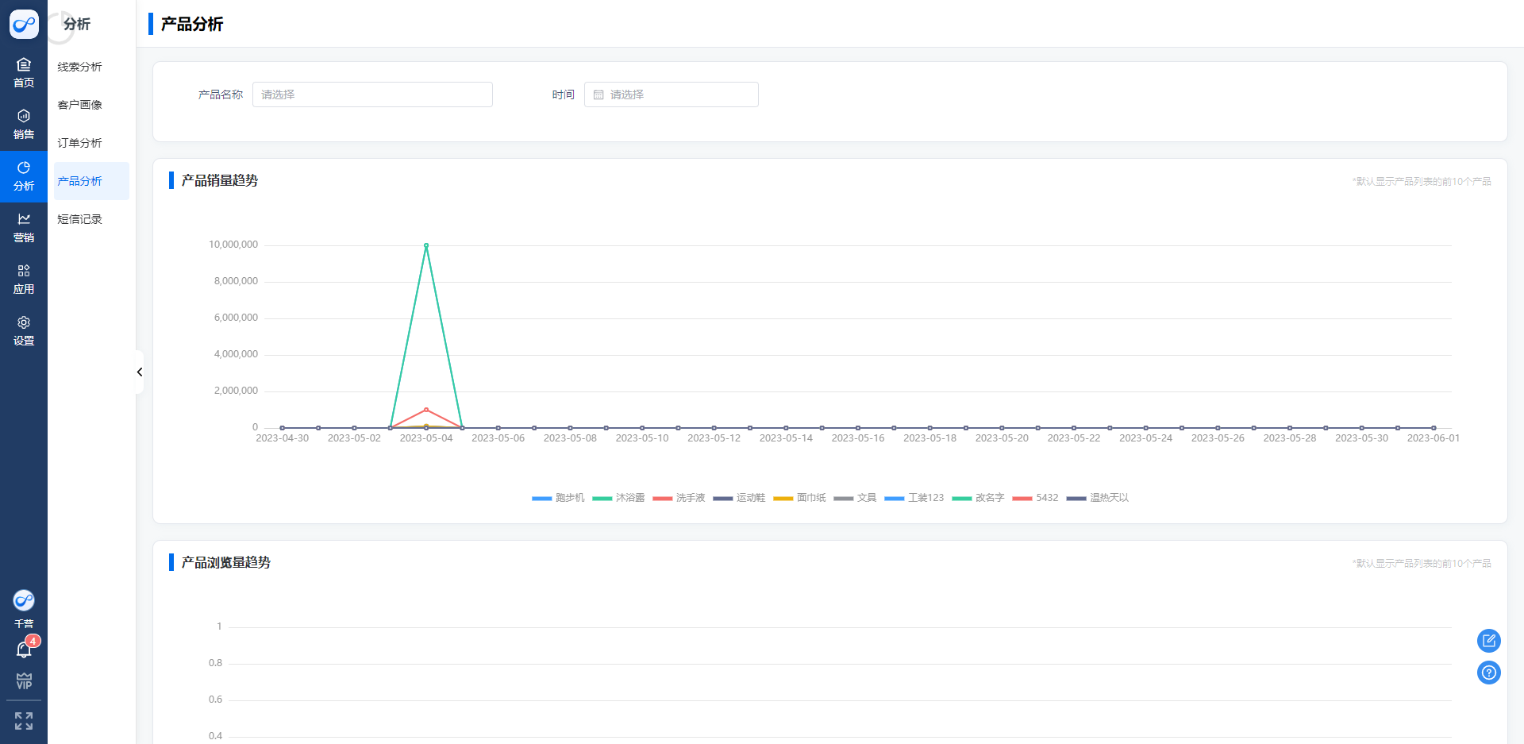Toggle the 洗手液 legend entry
Screen dimensions: 1524x744
pyautogui.click(x=679, y=498)
